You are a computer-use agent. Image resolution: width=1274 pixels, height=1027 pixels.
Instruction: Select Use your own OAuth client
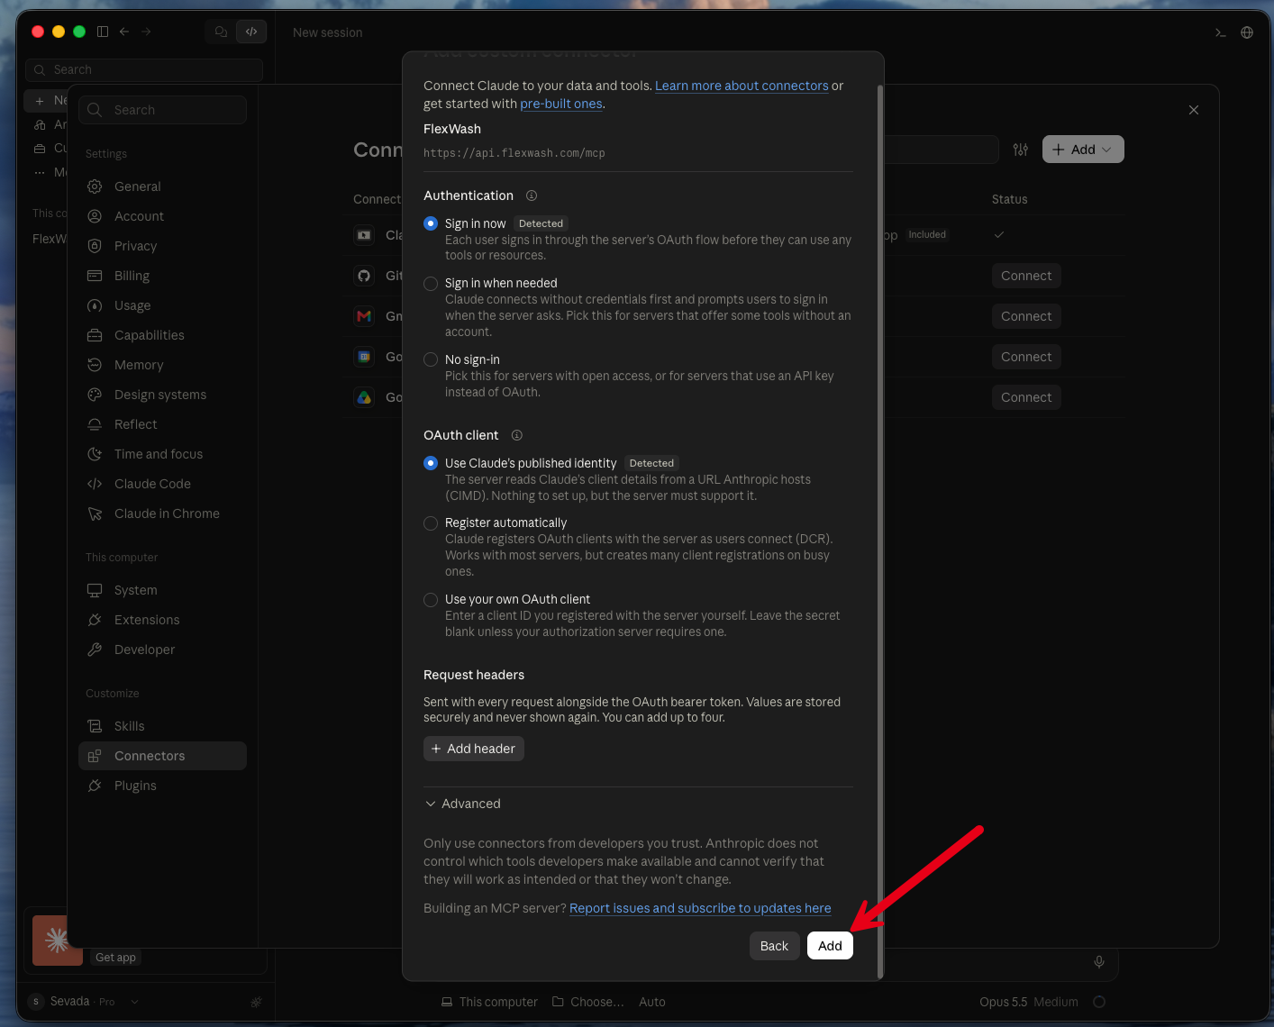point(431,600)
